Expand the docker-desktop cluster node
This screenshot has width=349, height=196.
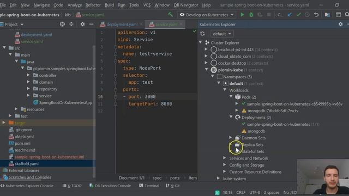206,63
